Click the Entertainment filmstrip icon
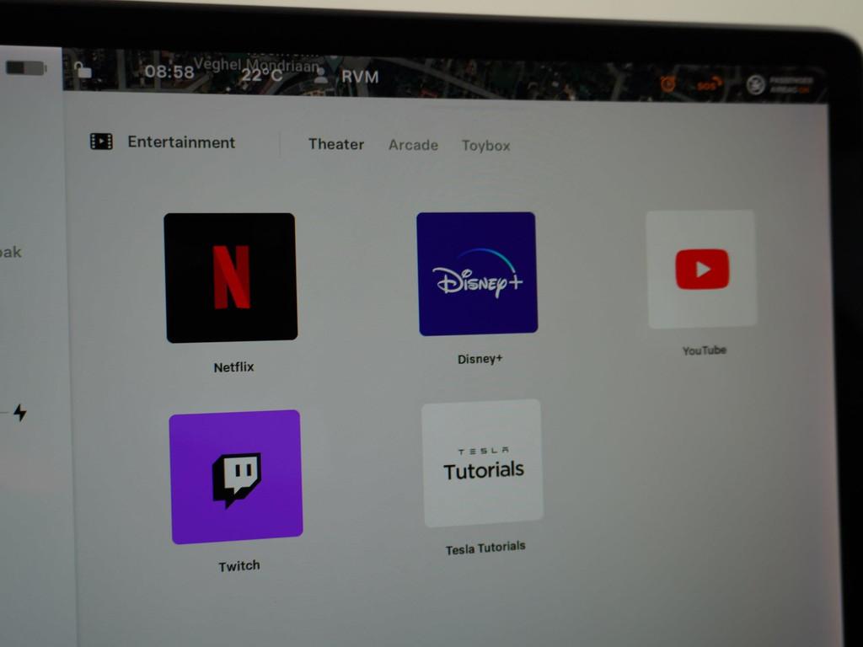This screenshot has width=863, height=647. 101,142
